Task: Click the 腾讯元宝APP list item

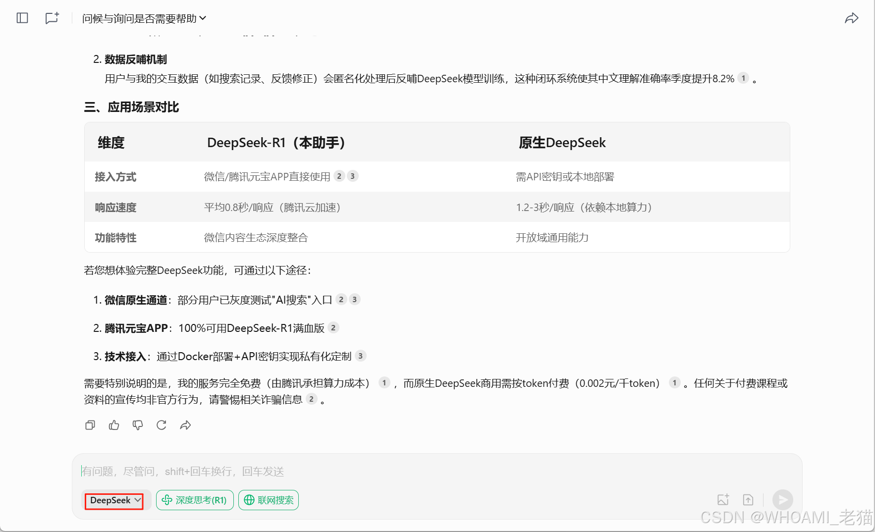Action: [x=136, y=328]
